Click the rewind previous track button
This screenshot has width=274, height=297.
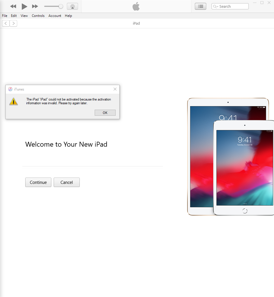point(13,6)
